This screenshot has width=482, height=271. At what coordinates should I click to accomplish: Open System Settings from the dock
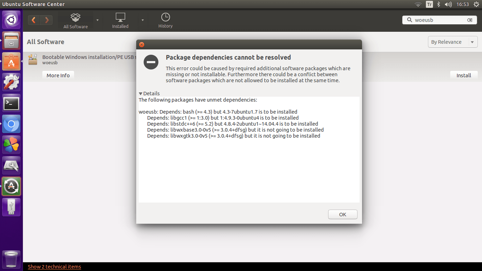[x=12, y=82]
